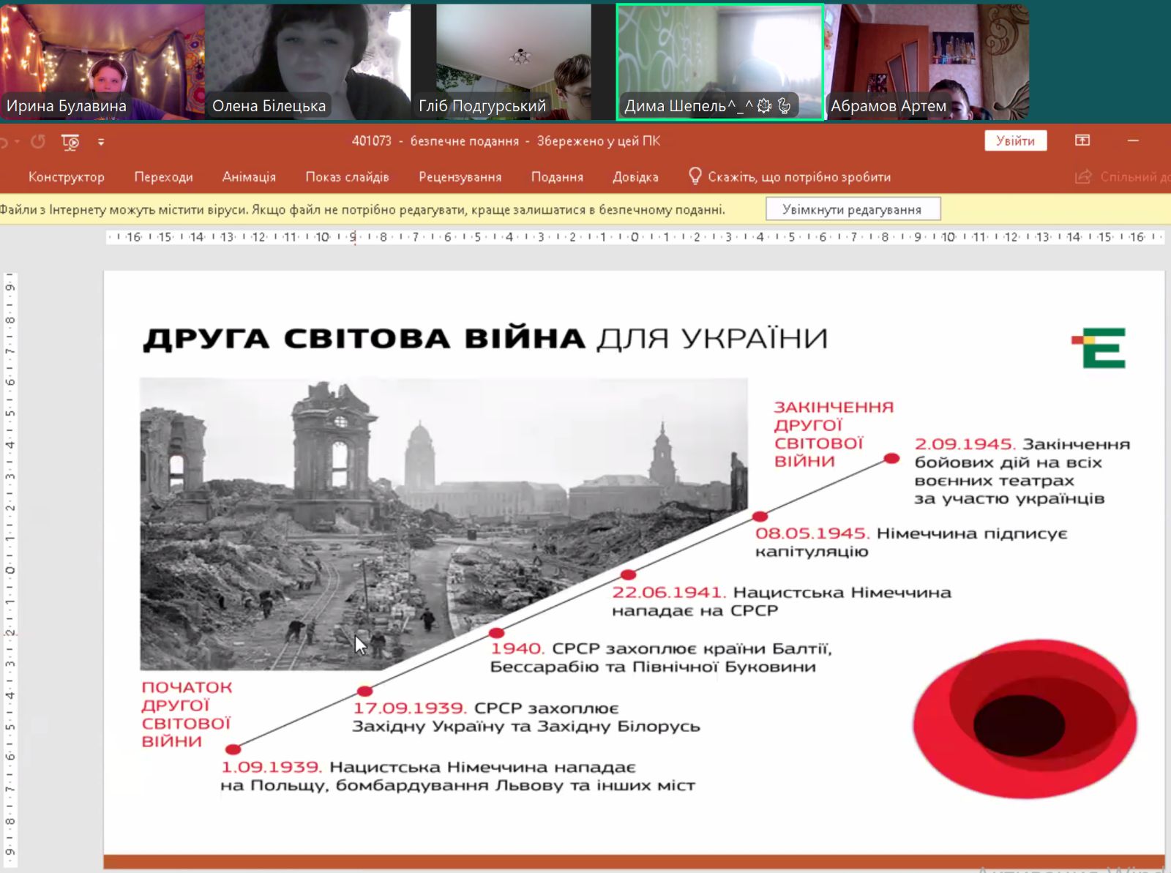Open the Переходи ribbon tab
The width and height of the screenshot is (1171, 873).
point(163,177)
